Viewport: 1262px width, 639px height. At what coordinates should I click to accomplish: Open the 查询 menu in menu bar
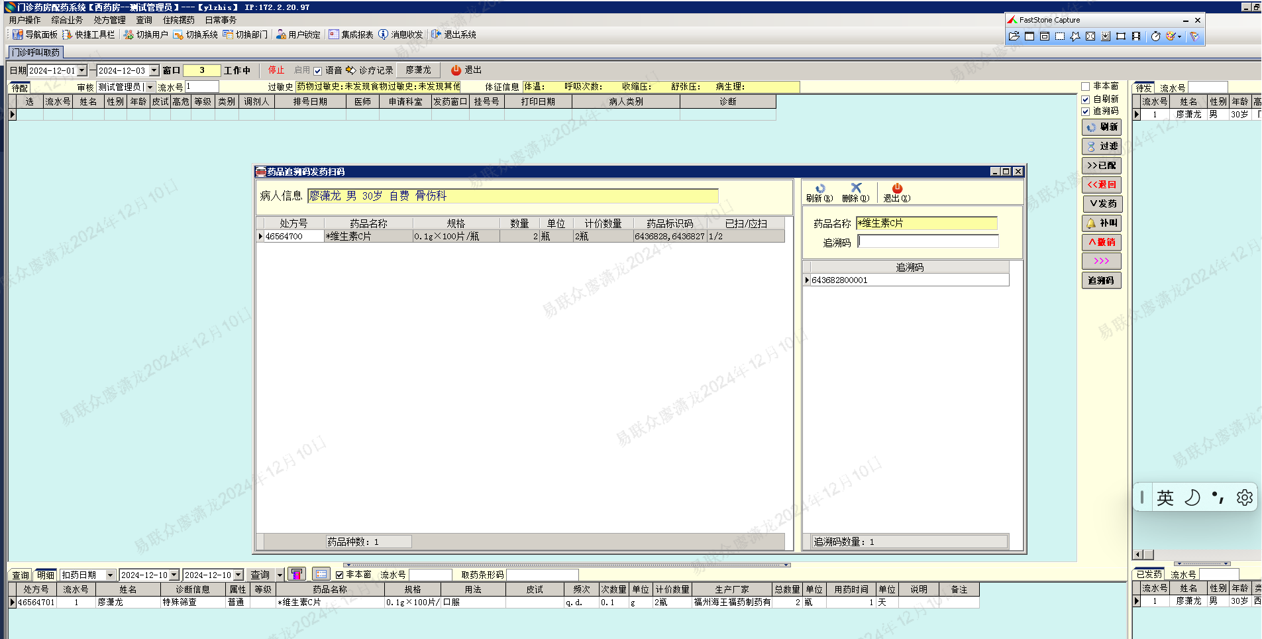point(144,21)
